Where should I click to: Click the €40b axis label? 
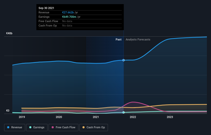point(9,33)
